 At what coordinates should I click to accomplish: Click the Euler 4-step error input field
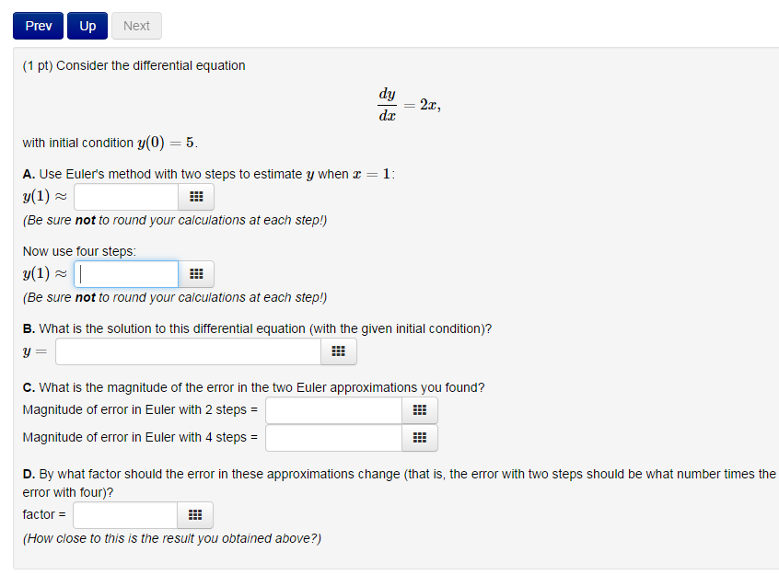(x=333, y=438)
